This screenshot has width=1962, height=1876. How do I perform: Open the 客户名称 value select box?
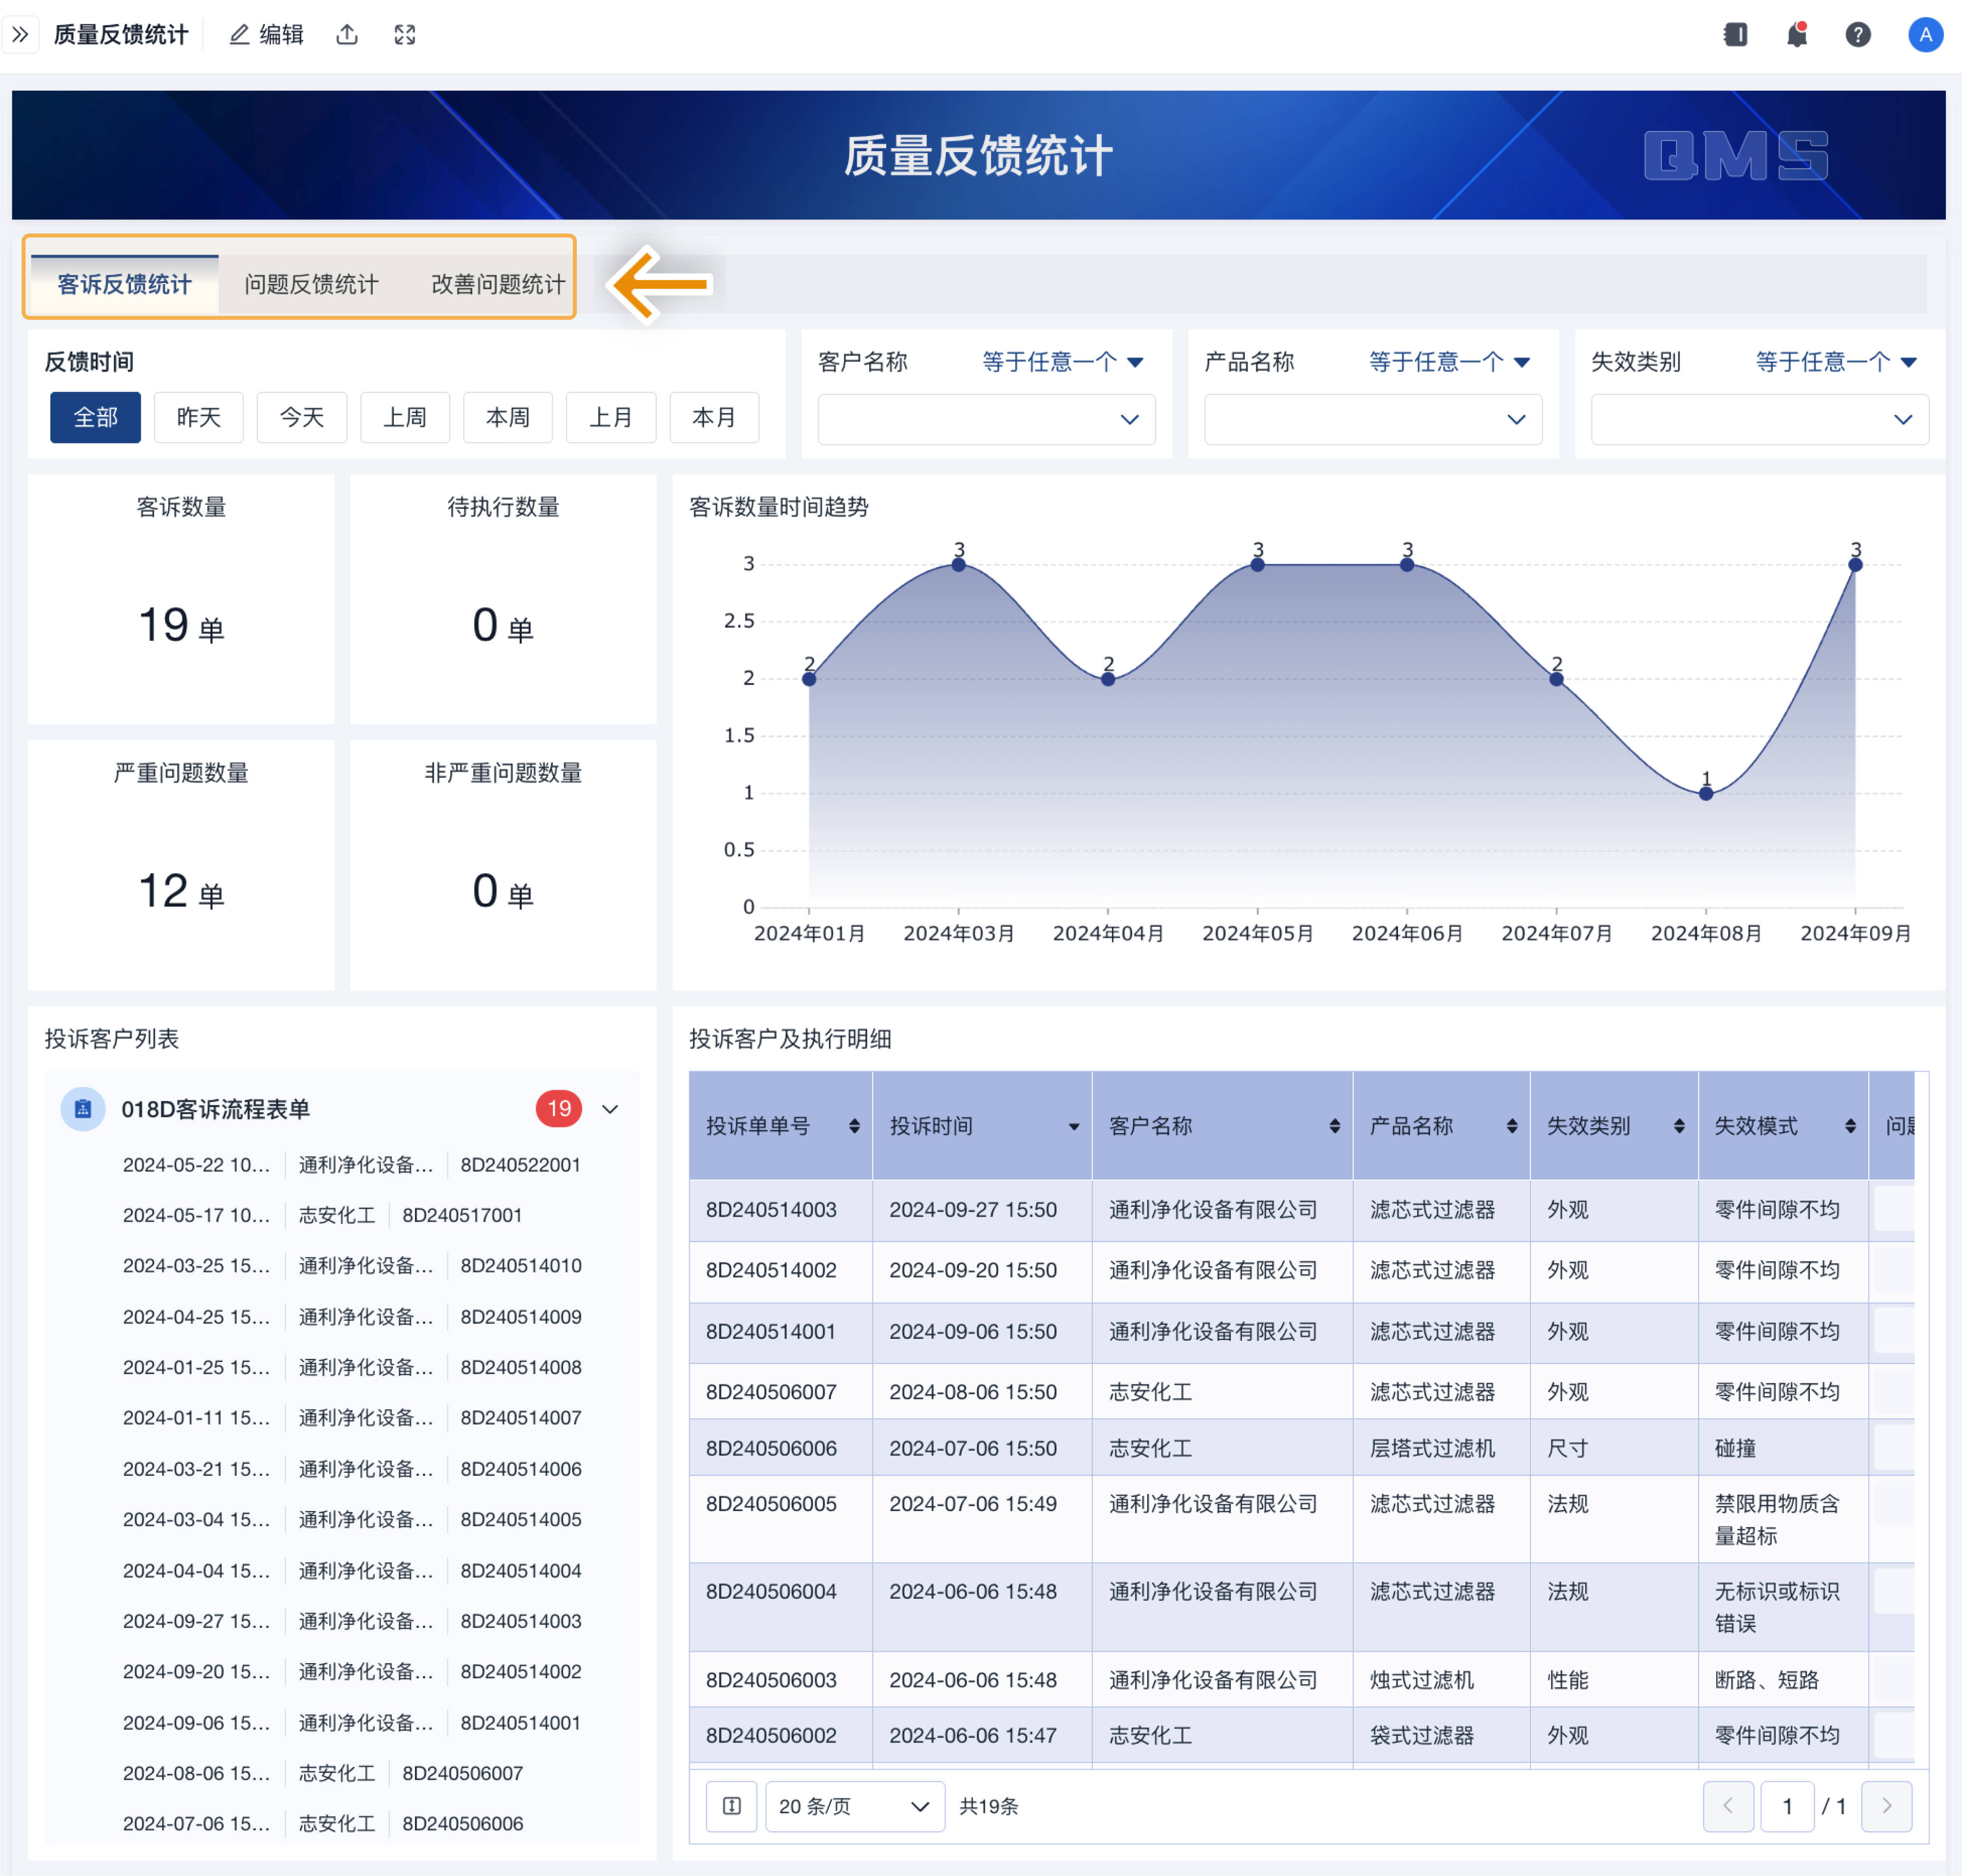click(x=986, y=419)
